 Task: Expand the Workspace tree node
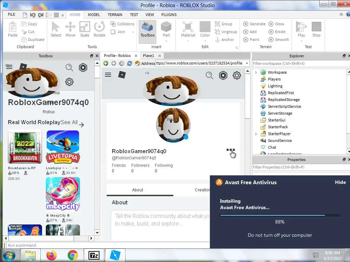(x=256, y=72)
